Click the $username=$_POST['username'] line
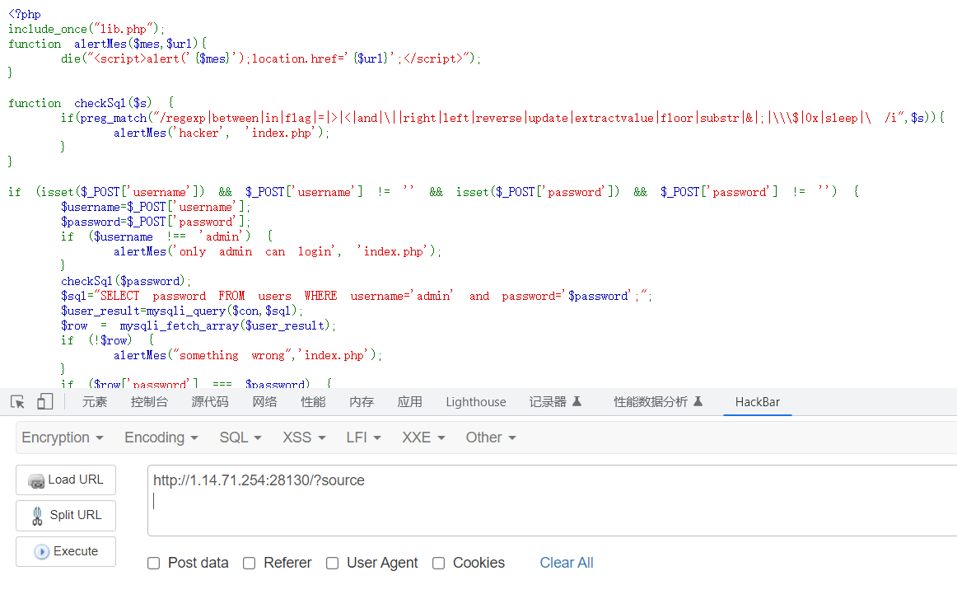This screenshot has width=957, height=599. 156,207
